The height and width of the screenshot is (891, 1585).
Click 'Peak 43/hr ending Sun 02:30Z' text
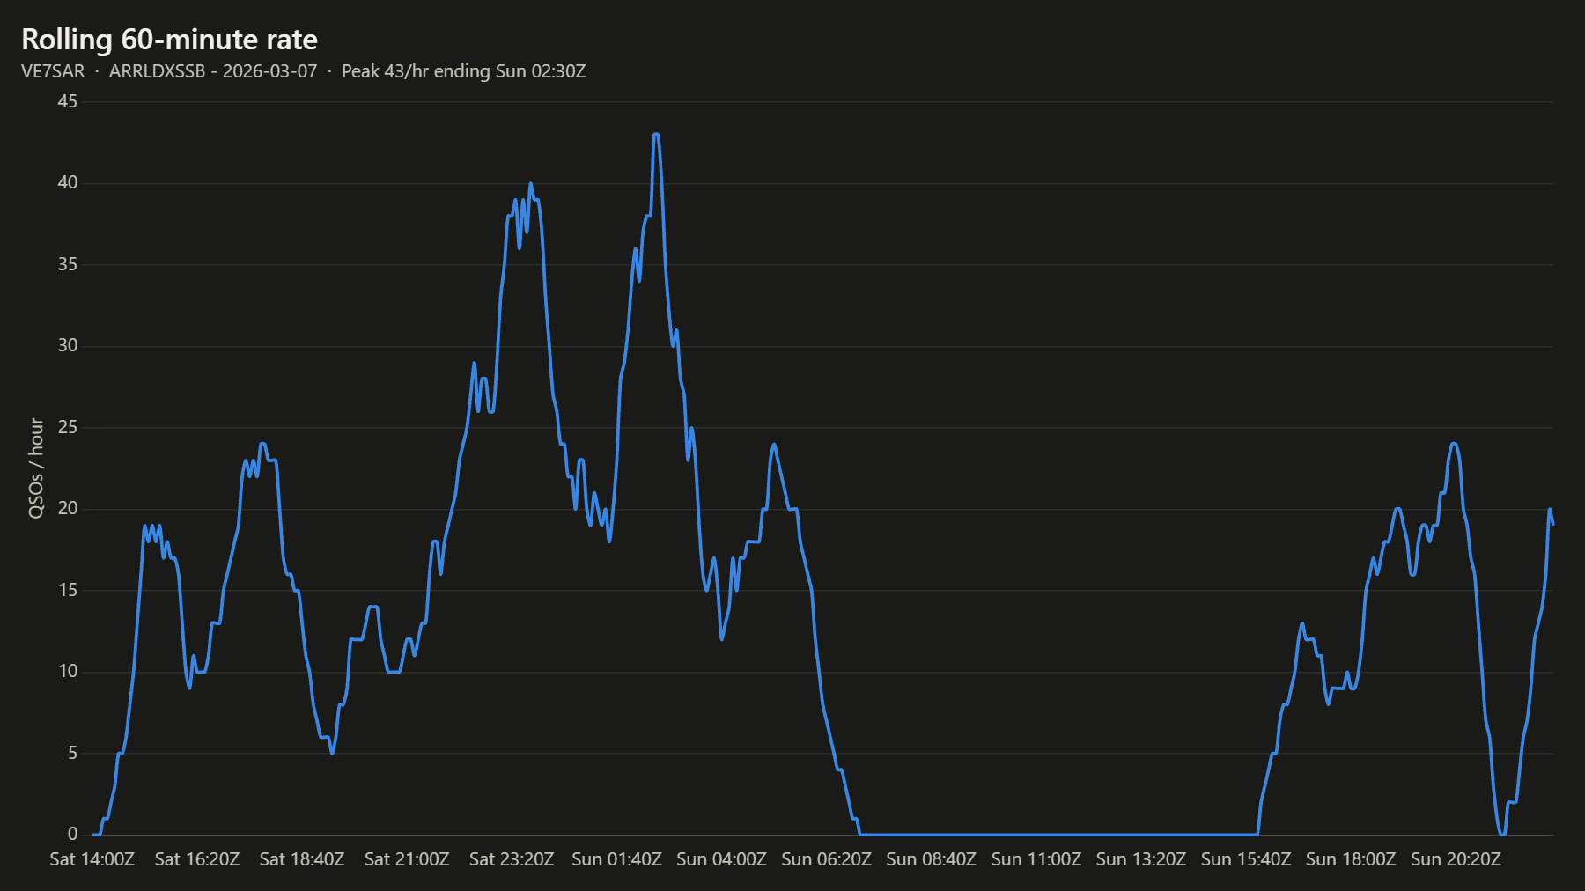[x=464, y=71]
